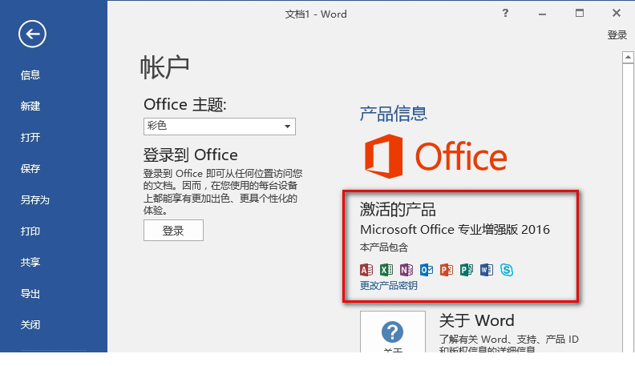Click the scrollbar up arrow
635x366 pixels.
coord(628,58)
